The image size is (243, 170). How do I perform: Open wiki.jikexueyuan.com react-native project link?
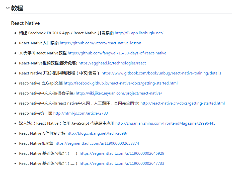(119, 93)
